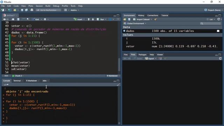This screenshot has width=224, height=126.
Task: Click the console vertical scrollbar
Action: tap(119, 123)
